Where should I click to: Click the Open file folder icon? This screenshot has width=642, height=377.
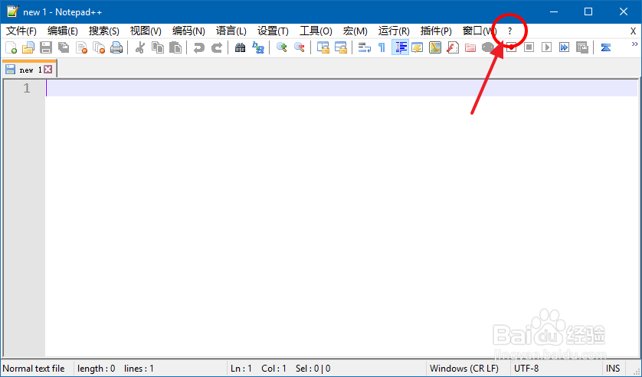(28, 48)
